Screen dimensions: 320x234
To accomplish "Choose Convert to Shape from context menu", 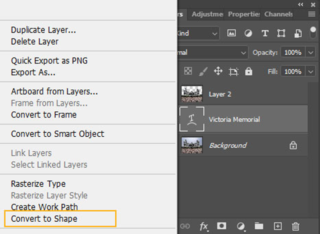I will tap(44, 218).
